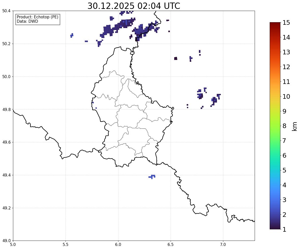Click the latitude axis label 50.0
This screenshot has width=300, height=249.
click(x=6, y=77)
